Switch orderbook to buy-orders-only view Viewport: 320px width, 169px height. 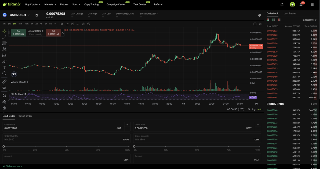273,20
